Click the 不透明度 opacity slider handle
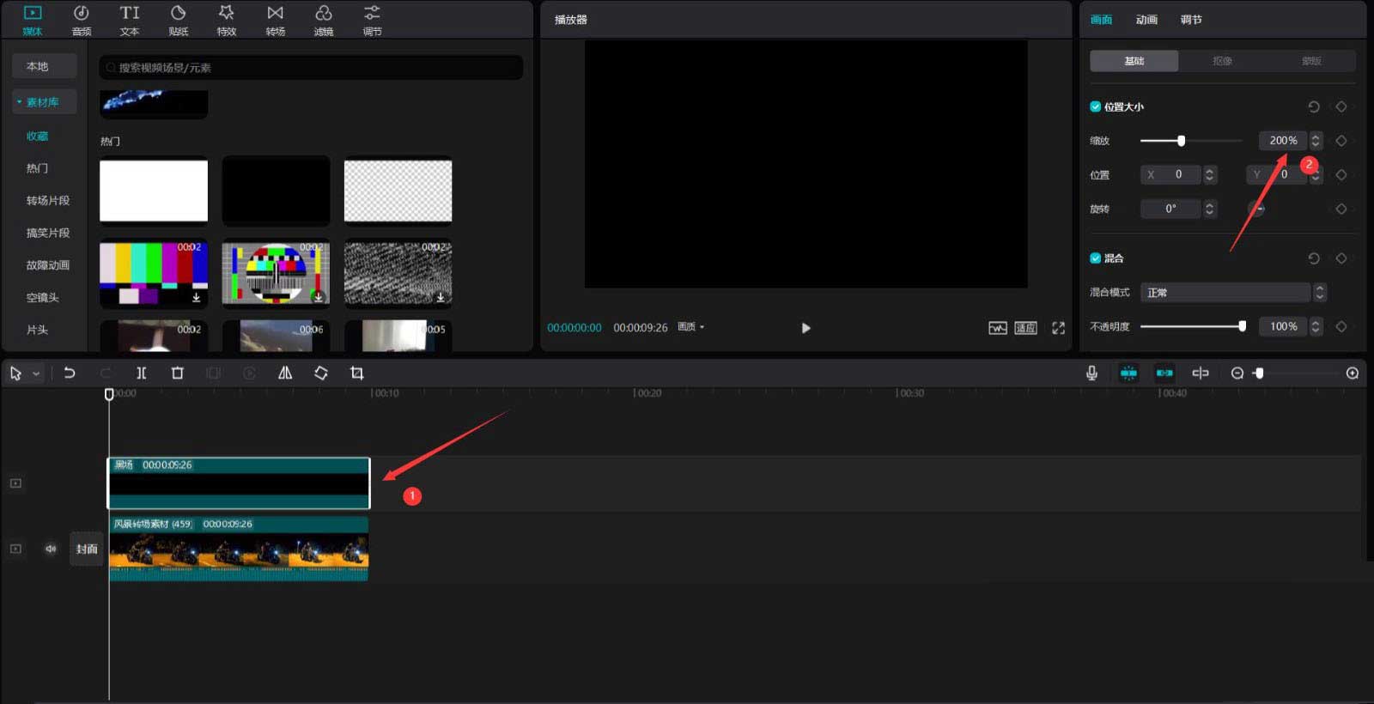The height and width of the screenshot is (704, 1374). 1242,326
